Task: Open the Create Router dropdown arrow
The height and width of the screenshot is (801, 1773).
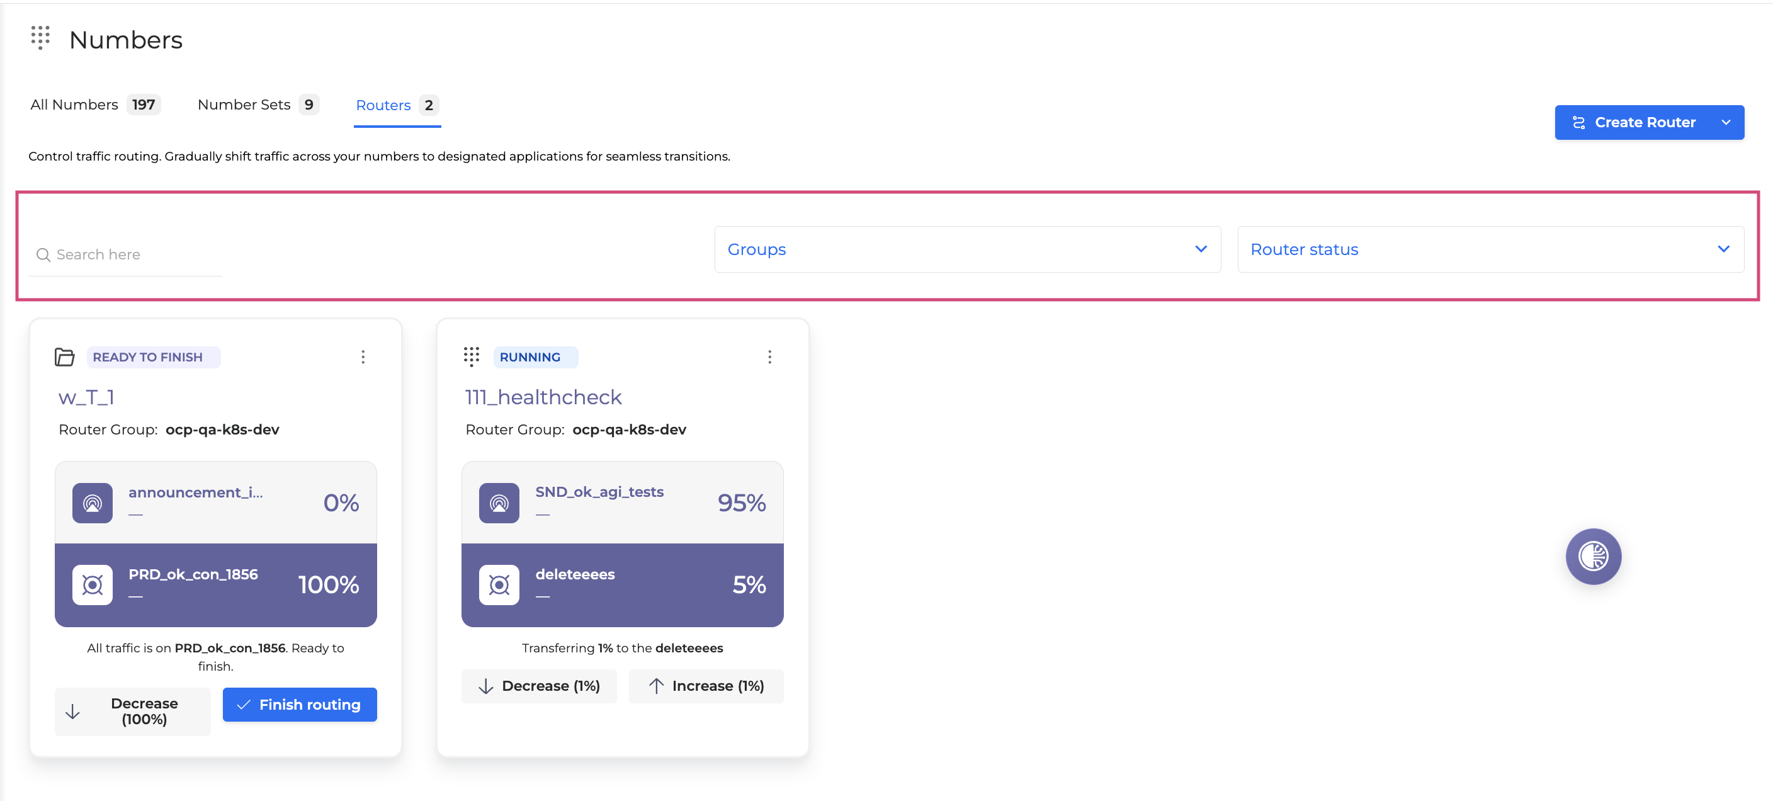Action: point(1726,123)
